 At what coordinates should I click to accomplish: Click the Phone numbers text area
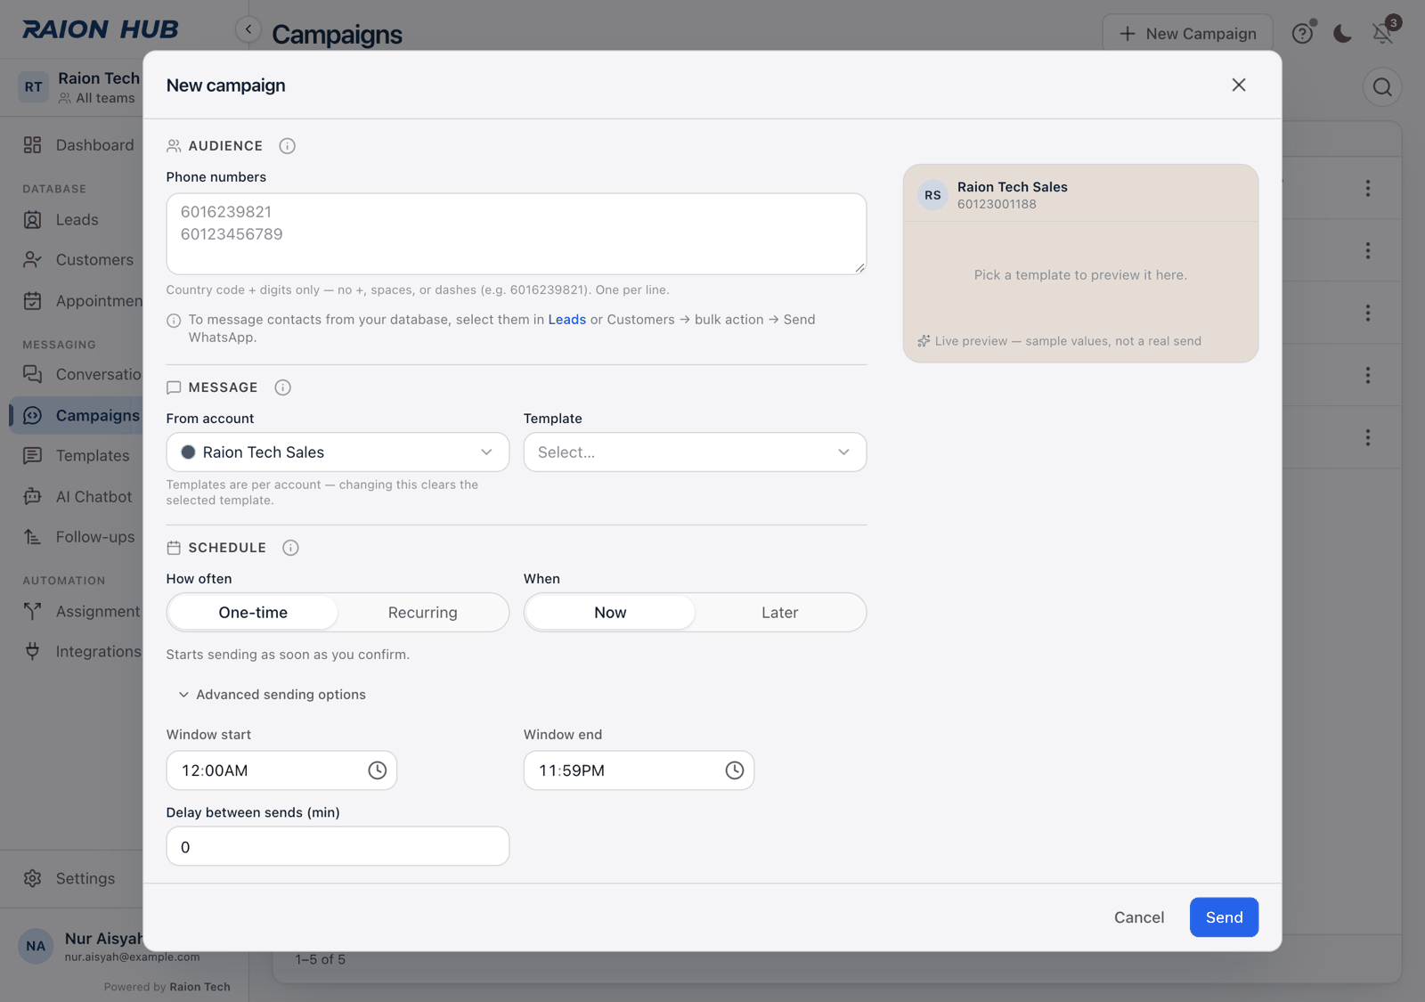(517, 234)
